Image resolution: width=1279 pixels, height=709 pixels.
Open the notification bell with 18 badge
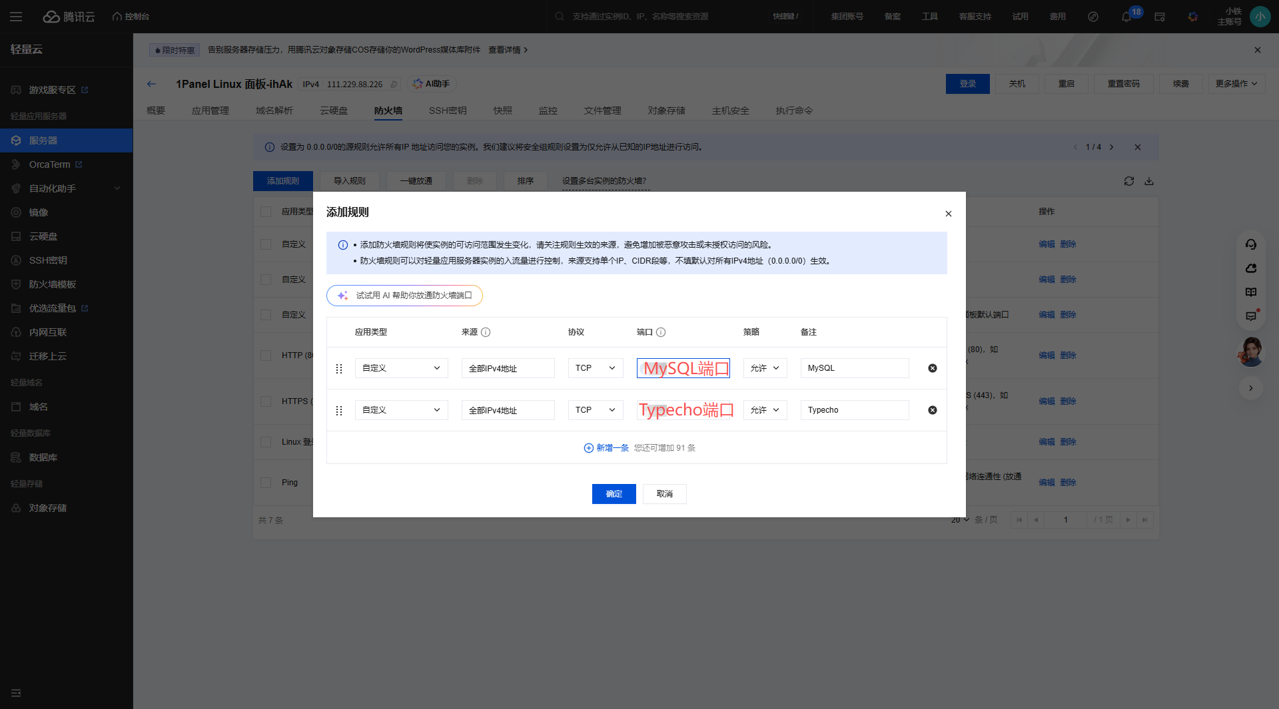tap(1126, 17)
